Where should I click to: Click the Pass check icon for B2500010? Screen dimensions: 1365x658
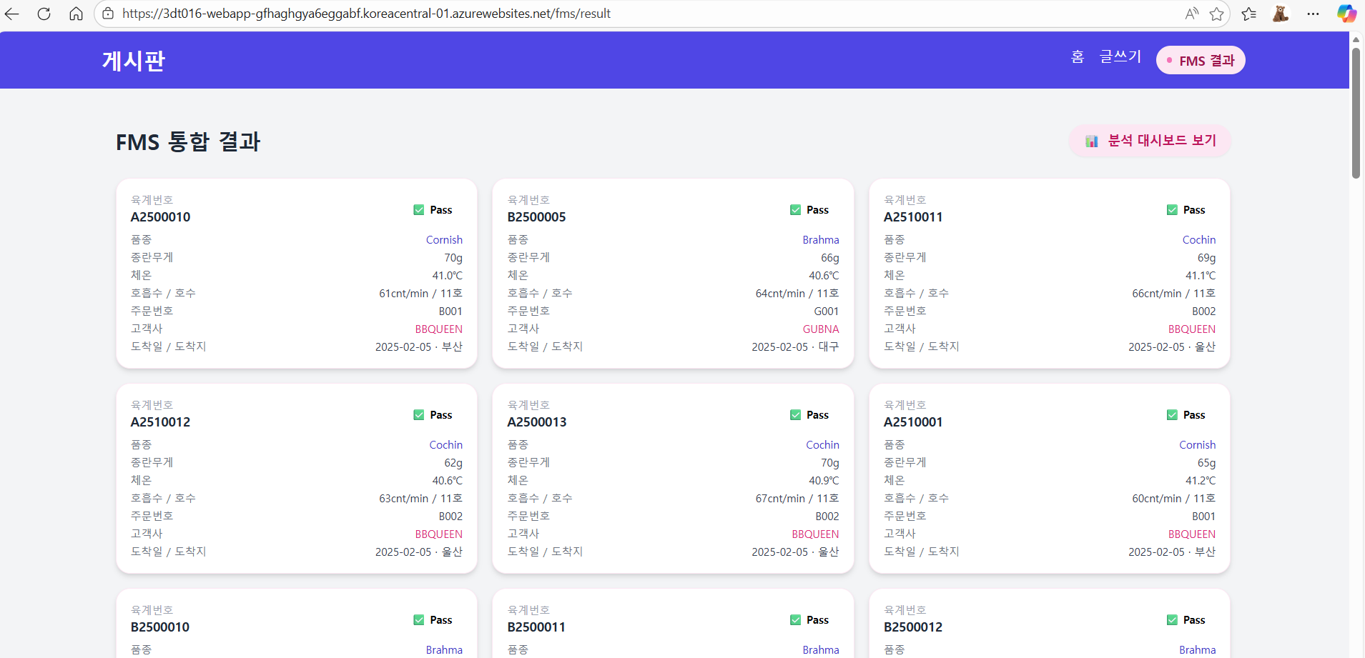[x=419, y=620]
